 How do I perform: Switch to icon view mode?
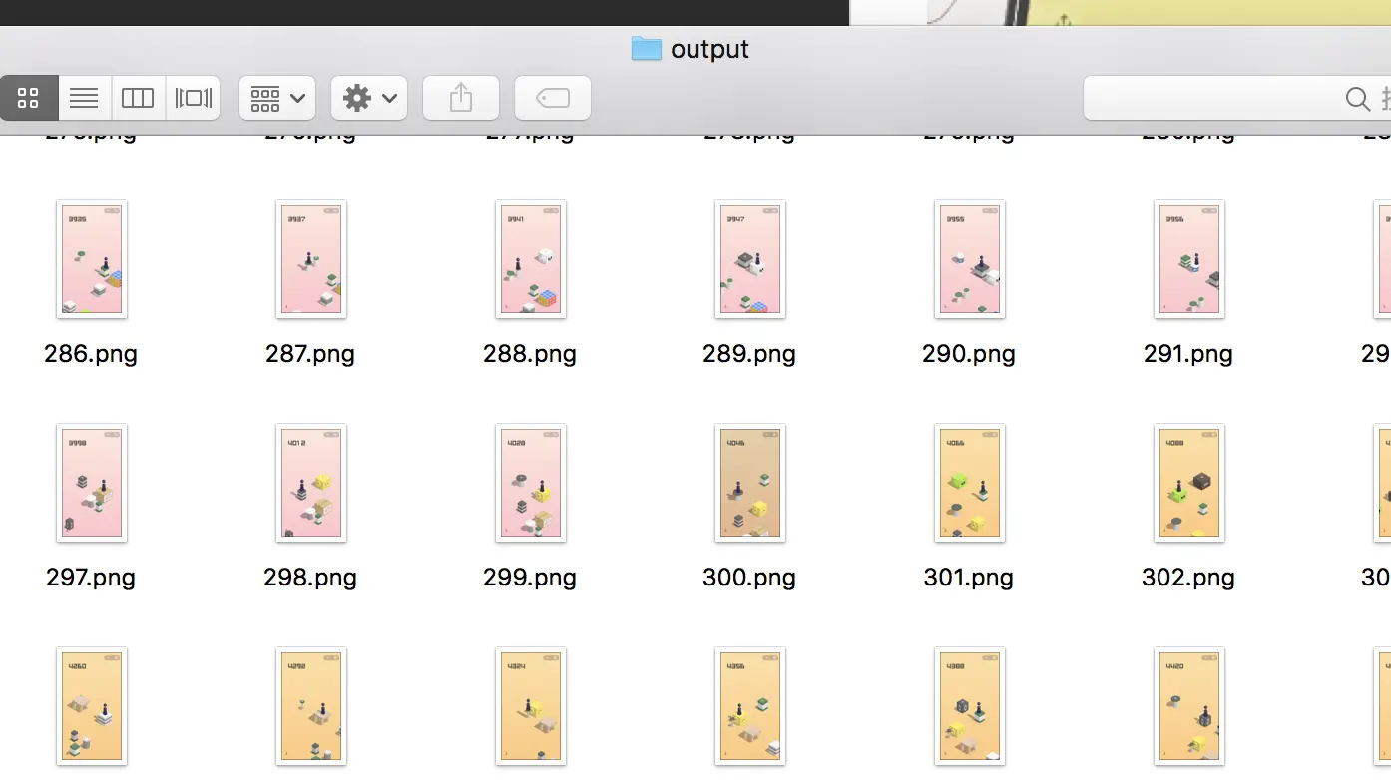[29, 98]
